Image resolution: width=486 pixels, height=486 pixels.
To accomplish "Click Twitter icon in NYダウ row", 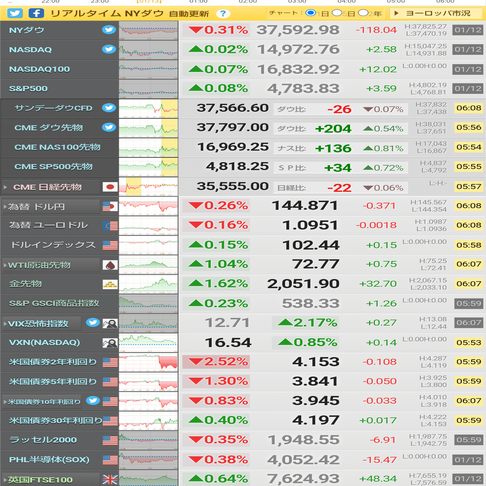I will (109, 30).
